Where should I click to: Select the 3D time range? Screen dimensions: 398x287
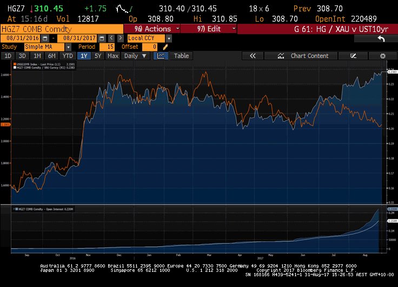tap(22, 56)
